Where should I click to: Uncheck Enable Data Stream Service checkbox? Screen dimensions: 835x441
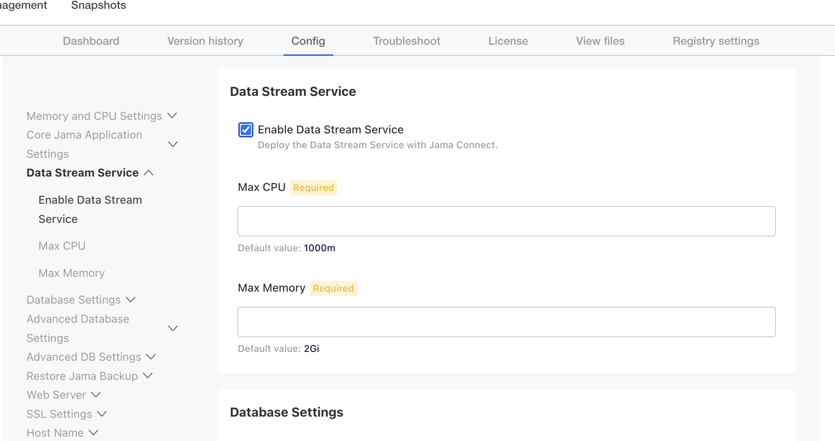(245, 130)
